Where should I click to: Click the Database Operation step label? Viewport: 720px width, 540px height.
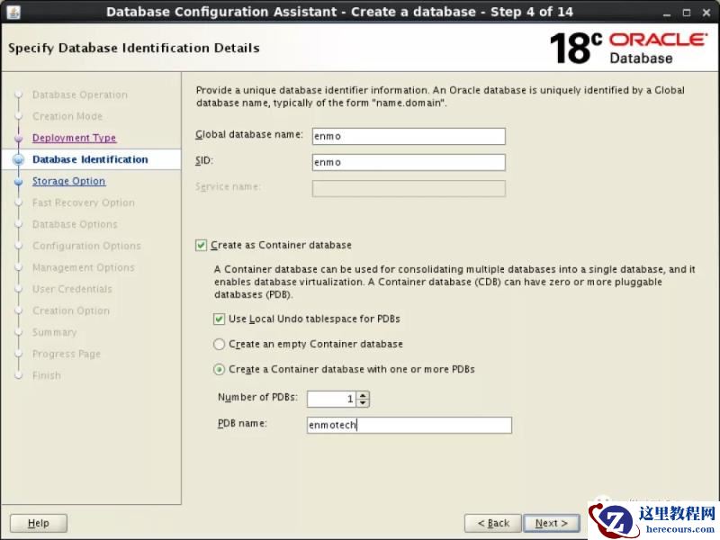tap(80, 94)
